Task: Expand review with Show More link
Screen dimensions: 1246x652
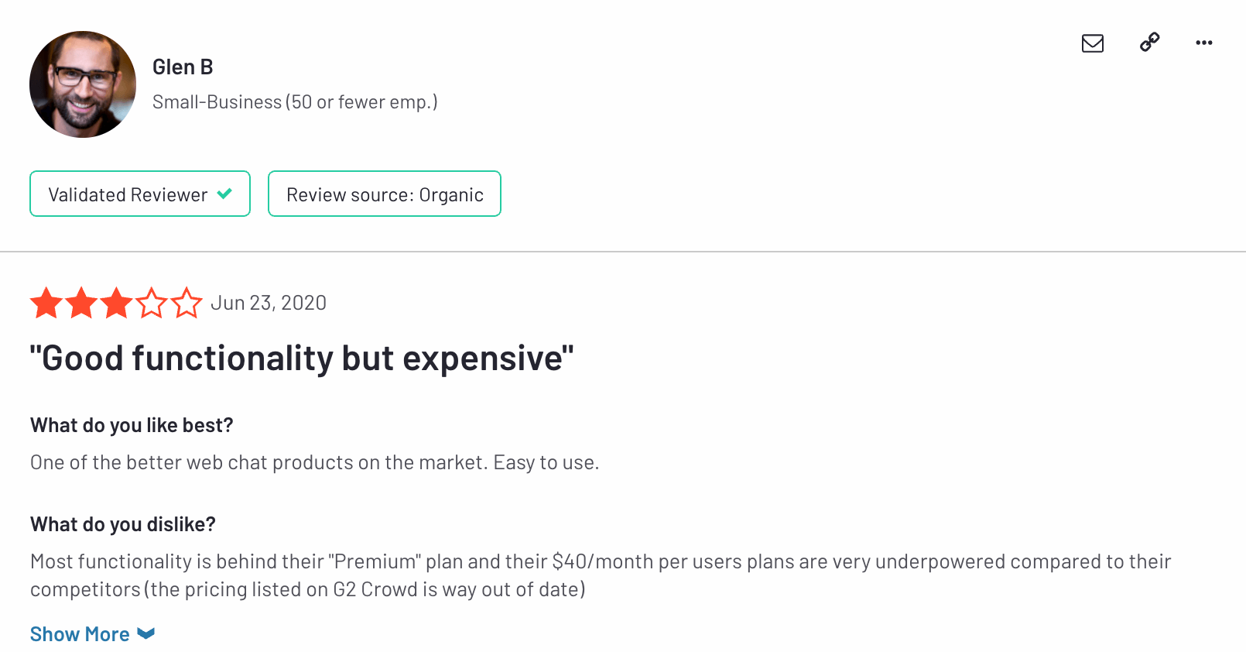Action: pos(80,634)
